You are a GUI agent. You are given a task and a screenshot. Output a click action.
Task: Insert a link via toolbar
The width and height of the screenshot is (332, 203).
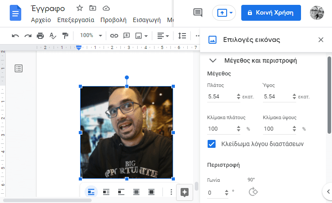click(114, 36)
